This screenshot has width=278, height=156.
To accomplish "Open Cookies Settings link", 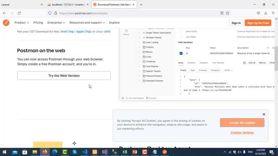I will tap(242, 133).
